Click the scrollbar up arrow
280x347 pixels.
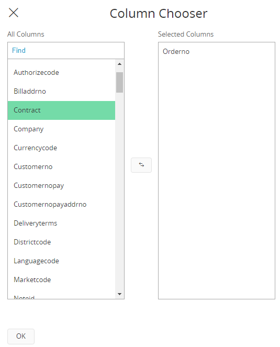[x=119, y=64]
